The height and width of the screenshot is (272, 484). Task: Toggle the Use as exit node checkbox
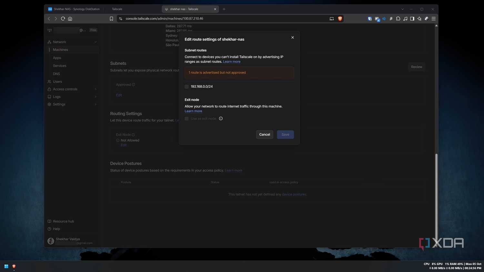coord(187,119)
